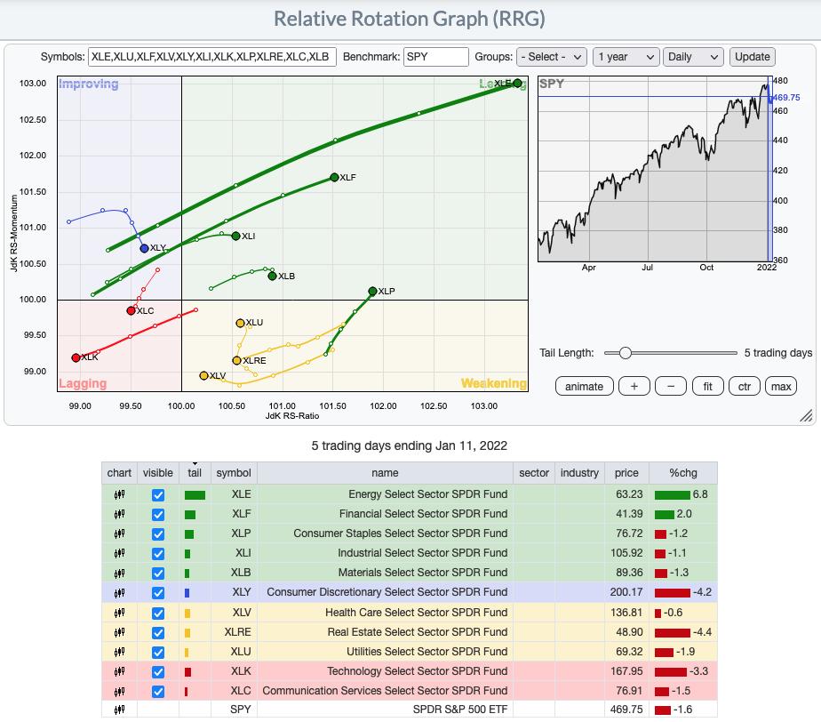Sort table by name column
Screen dimensions: 821x722
coord(385,473)
